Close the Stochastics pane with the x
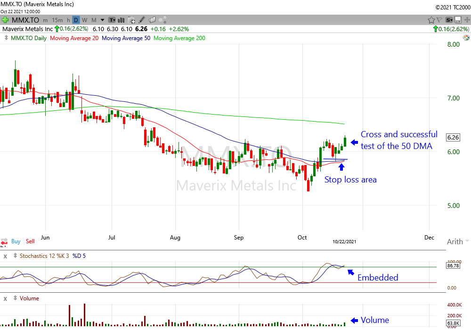The width and height of the screenshot is (471, 330). coord(5,256)
